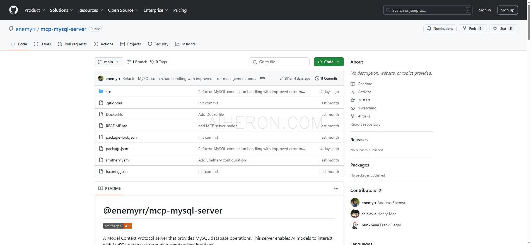531x245 pixels.
Task: Open the package-lock.json file
Action: pos(121,137)
